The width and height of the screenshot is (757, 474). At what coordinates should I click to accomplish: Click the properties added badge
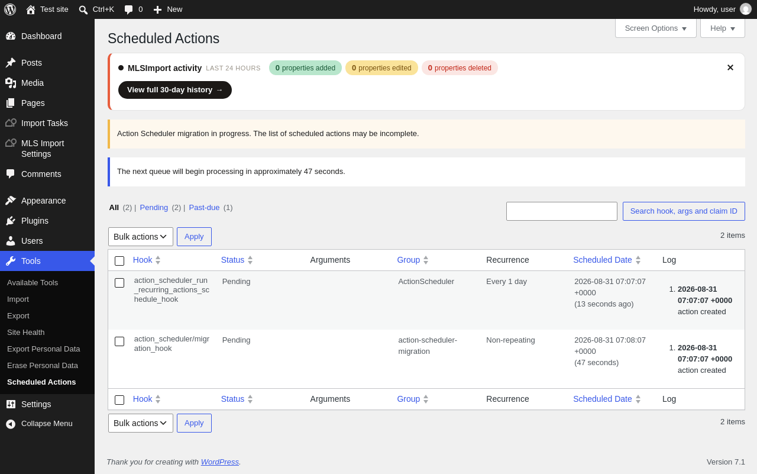point(305,68)
